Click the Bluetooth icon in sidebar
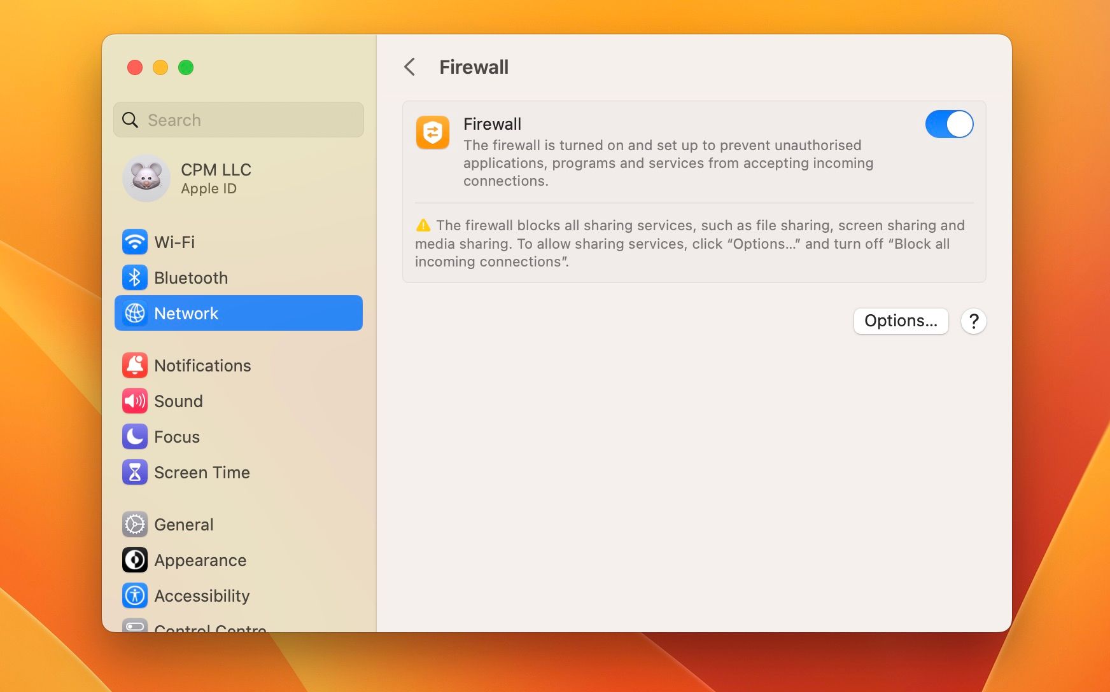 coord(135,278)
